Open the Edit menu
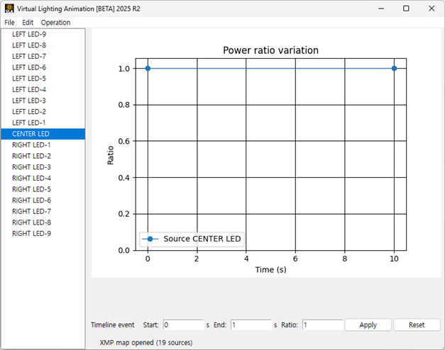This screenshot has height=350, width=445. click(x=28, y=23)
